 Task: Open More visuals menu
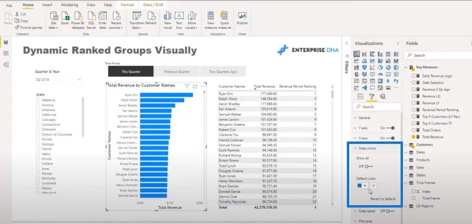click(x=191, y=20)
